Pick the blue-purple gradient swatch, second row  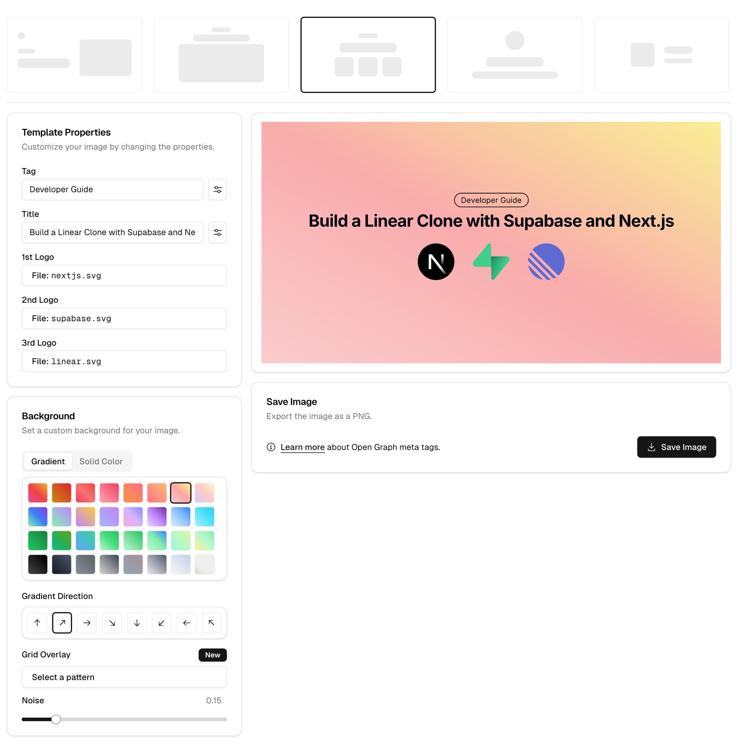tap(38, 516)
